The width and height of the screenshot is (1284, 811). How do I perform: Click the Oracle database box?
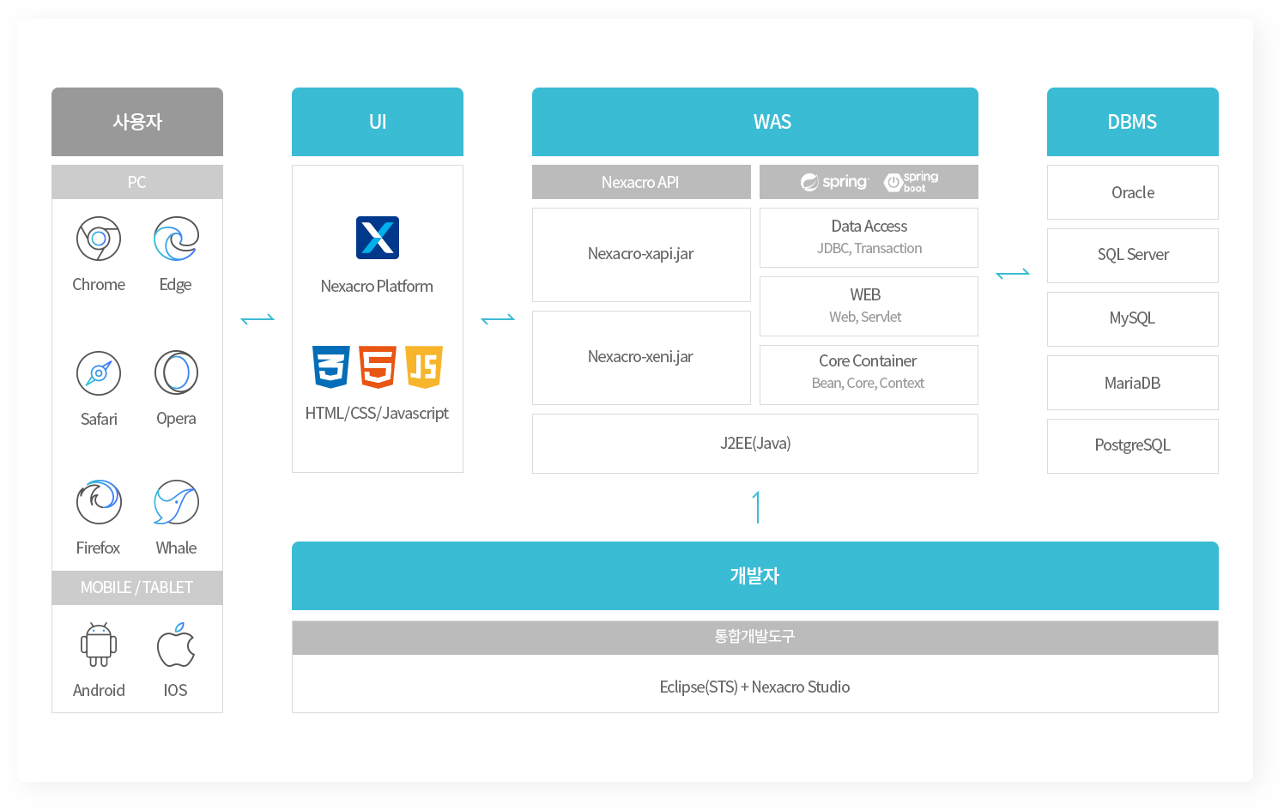[1133, 192]
